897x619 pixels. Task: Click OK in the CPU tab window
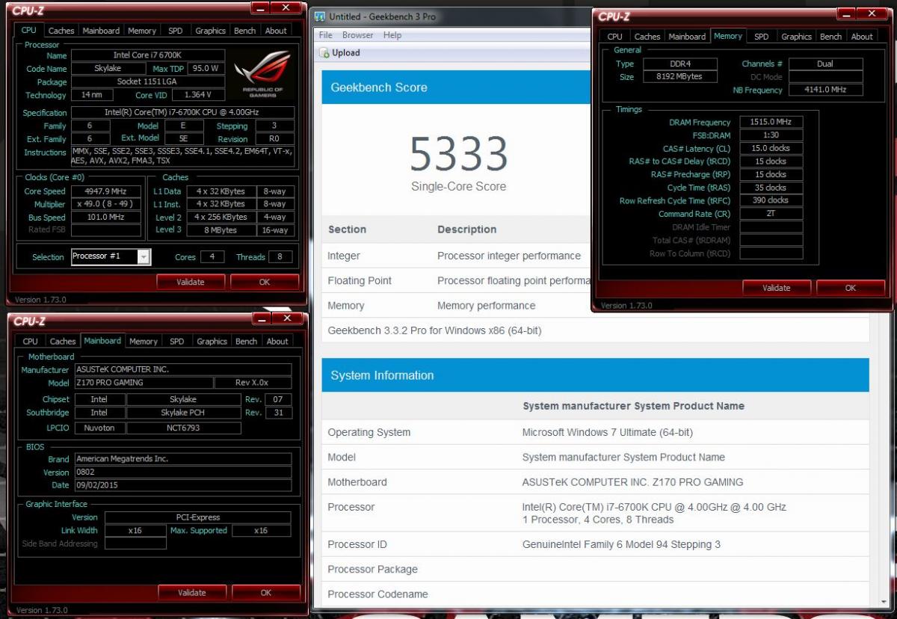pyautogui.click(x=265, y=282)
